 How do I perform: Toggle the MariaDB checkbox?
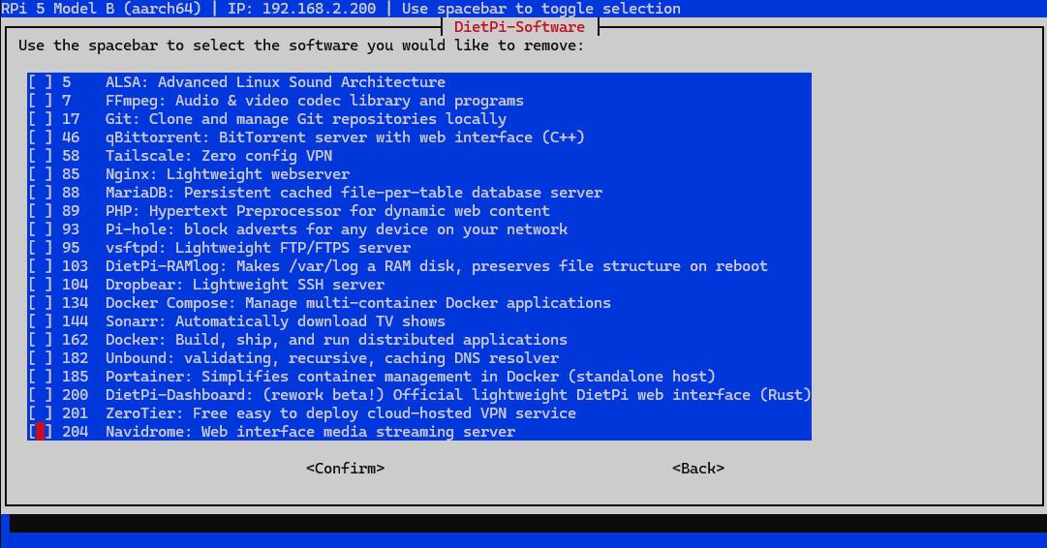[40, 193]
